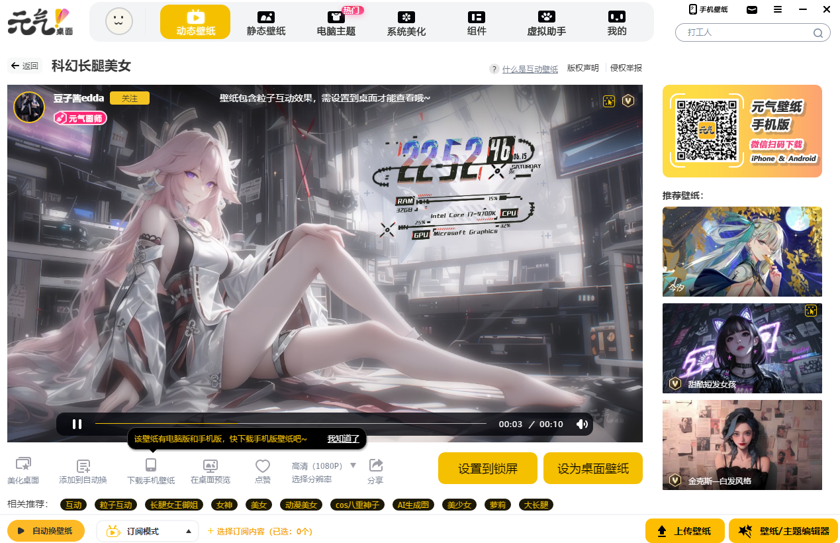Open the hamburger main menu icon

coord(778,9)
